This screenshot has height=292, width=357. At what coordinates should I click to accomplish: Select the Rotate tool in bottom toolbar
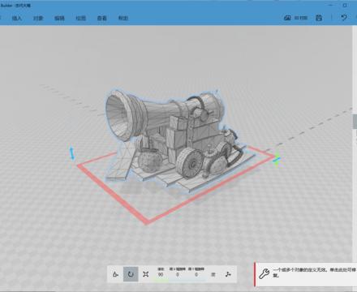tap(131, 274)
